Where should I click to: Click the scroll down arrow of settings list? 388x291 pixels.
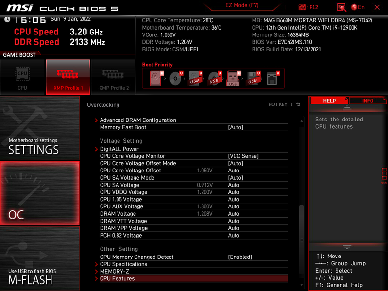pyautogui.click(x=302, y=285)
